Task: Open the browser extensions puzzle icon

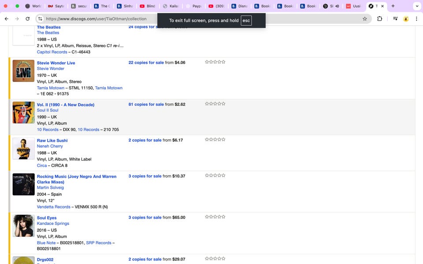Action: pos(379,19)
